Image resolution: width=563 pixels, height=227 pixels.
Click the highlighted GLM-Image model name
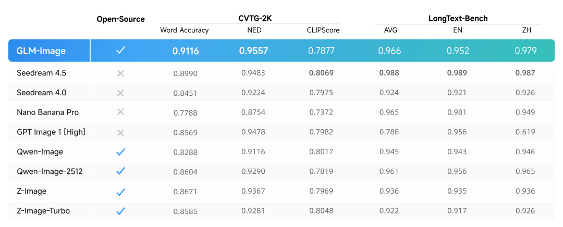pos(43,51)
